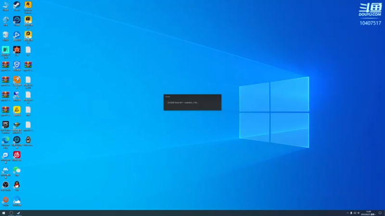Open the volume control tray icon

click(355, 213)
